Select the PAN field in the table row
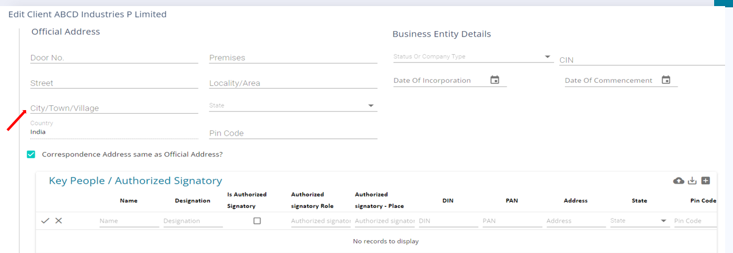Viewport: 733px width, 253px height. tap(511, 221)
